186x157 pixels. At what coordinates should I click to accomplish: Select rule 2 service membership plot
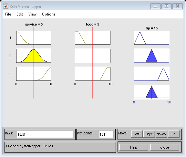34,56
